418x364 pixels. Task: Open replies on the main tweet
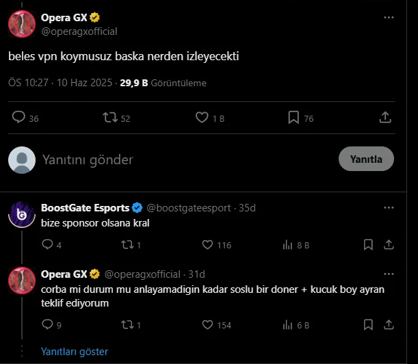(19, 118)
